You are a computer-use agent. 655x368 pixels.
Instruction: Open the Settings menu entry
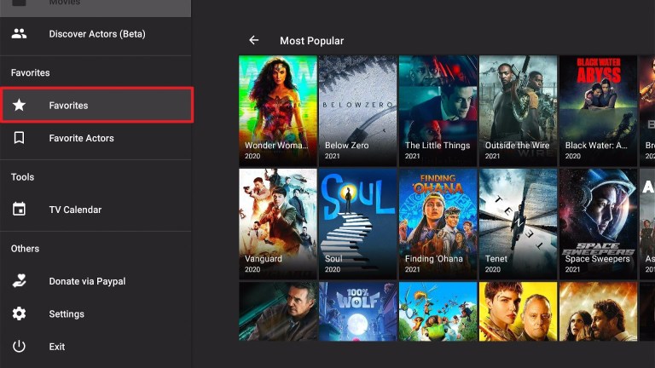click(x=96, y=313)
